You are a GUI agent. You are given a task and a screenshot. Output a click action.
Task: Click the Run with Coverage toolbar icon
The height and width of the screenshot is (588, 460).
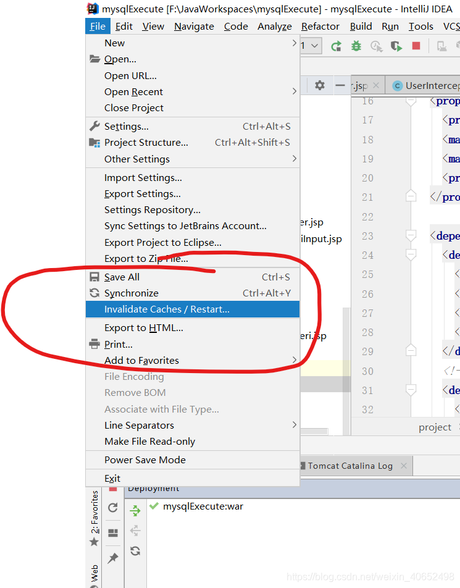(396, 46)
